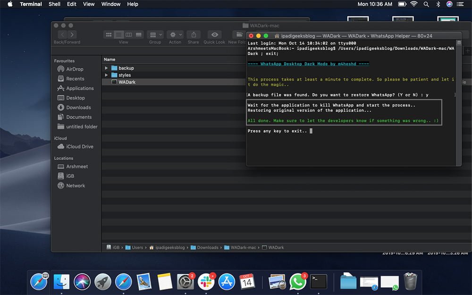
Task: Expand the backup folder
Action: tap(106, 68)
